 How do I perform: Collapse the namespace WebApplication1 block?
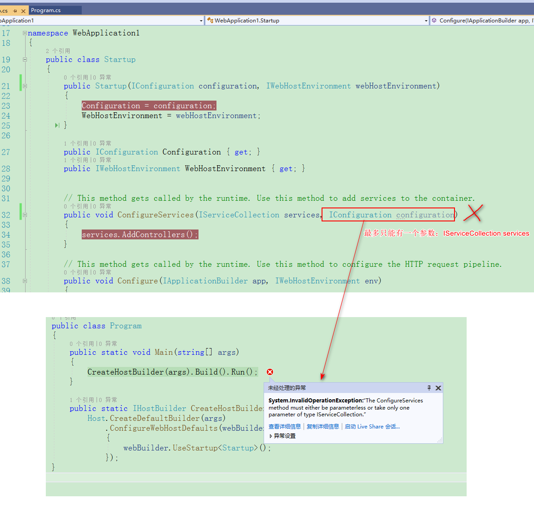click(25, 33)
